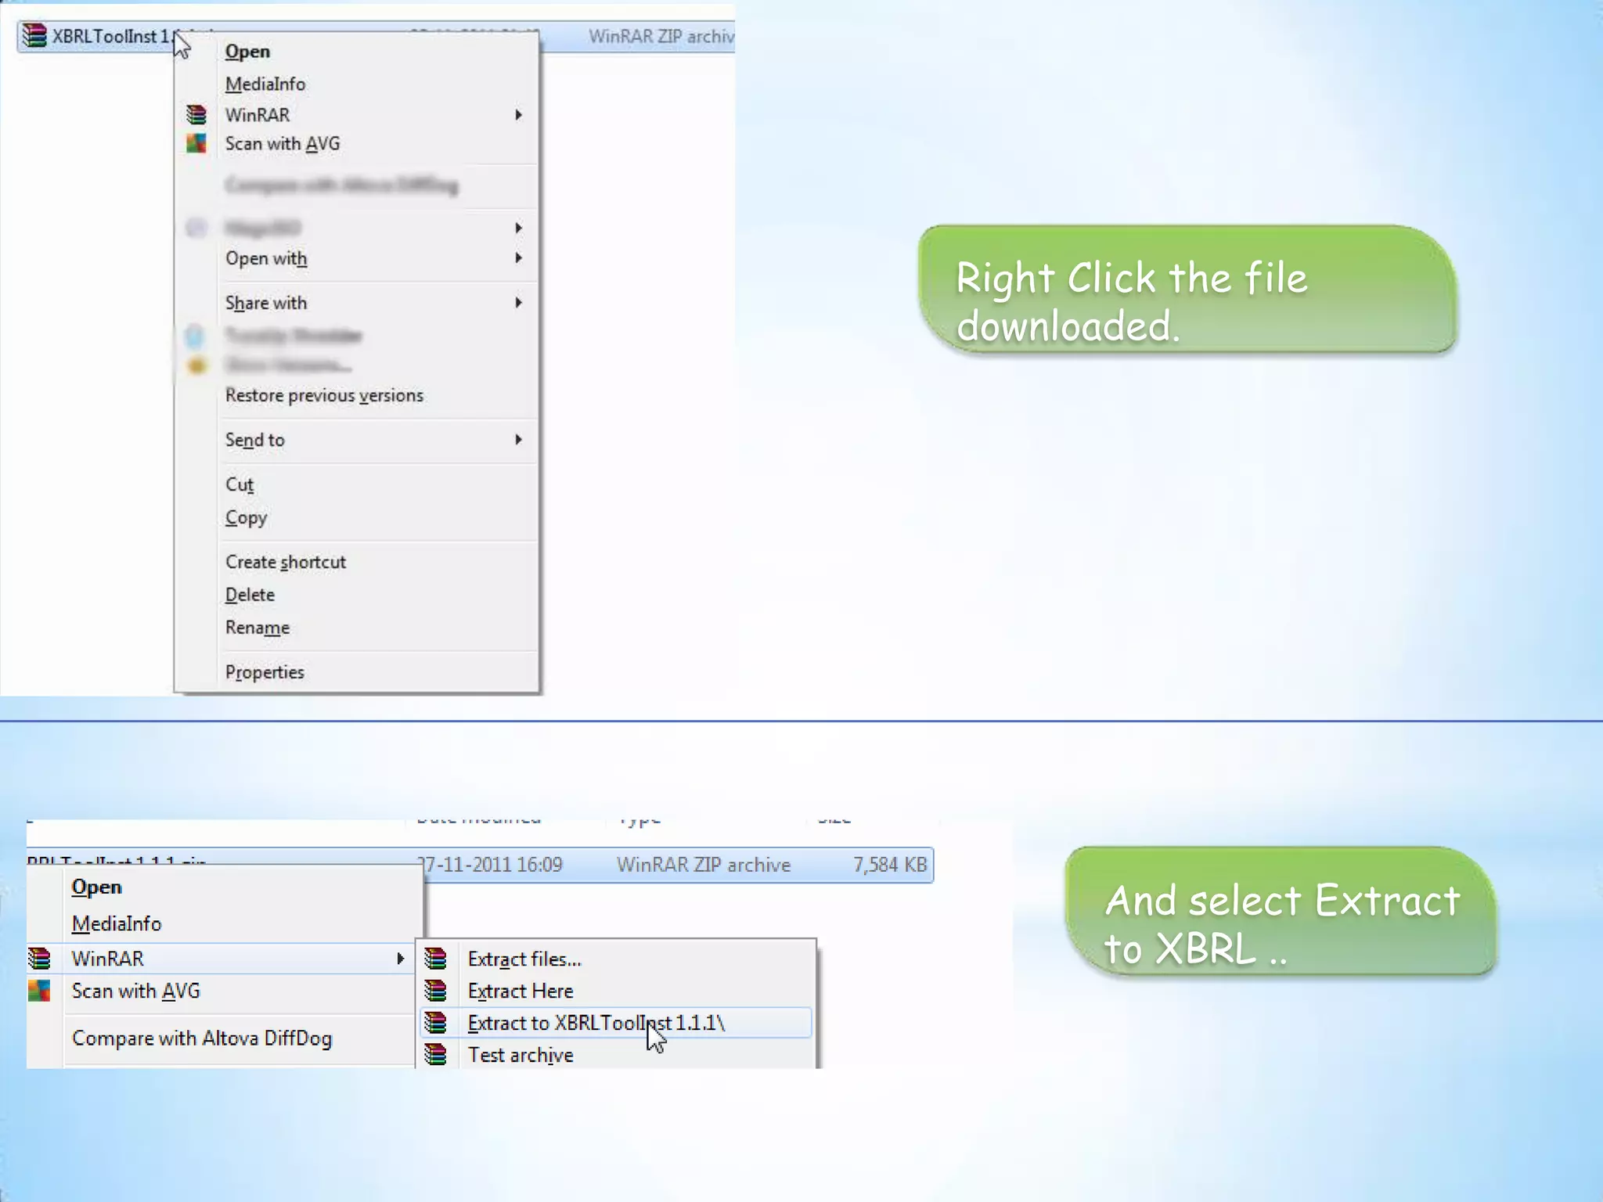Image resolution: width=1603 pixels, height=1202 pixels.
Task: Click icon beside Extract to XBRLToolInst 1.1.1
Action: [x=436, y=1023]
